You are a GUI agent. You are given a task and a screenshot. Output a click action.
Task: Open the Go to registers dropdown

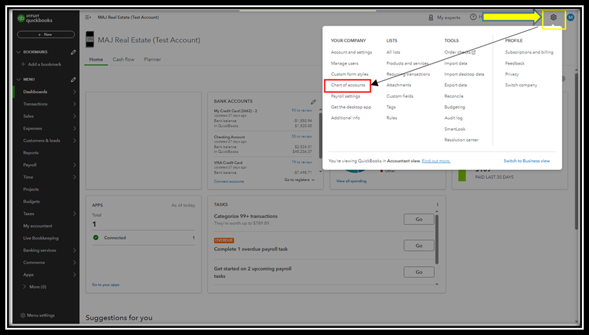click(300, 180)
